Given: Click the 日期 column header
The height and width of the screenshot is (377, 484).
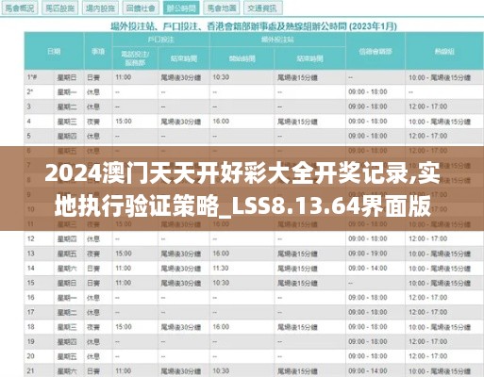Looking at the screenshot, I should click(54, 51).
